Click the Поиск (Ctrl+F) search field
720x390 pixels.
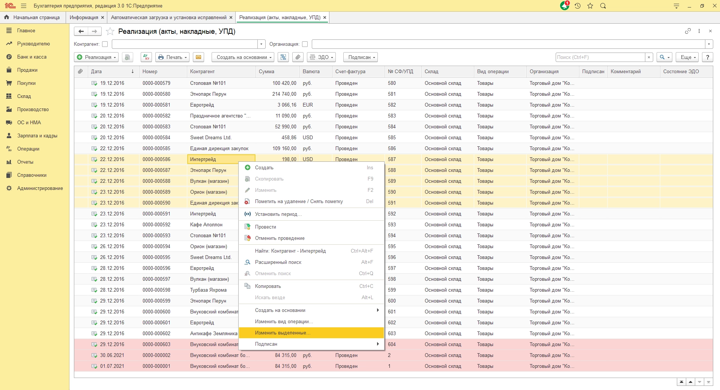(600, 57)
